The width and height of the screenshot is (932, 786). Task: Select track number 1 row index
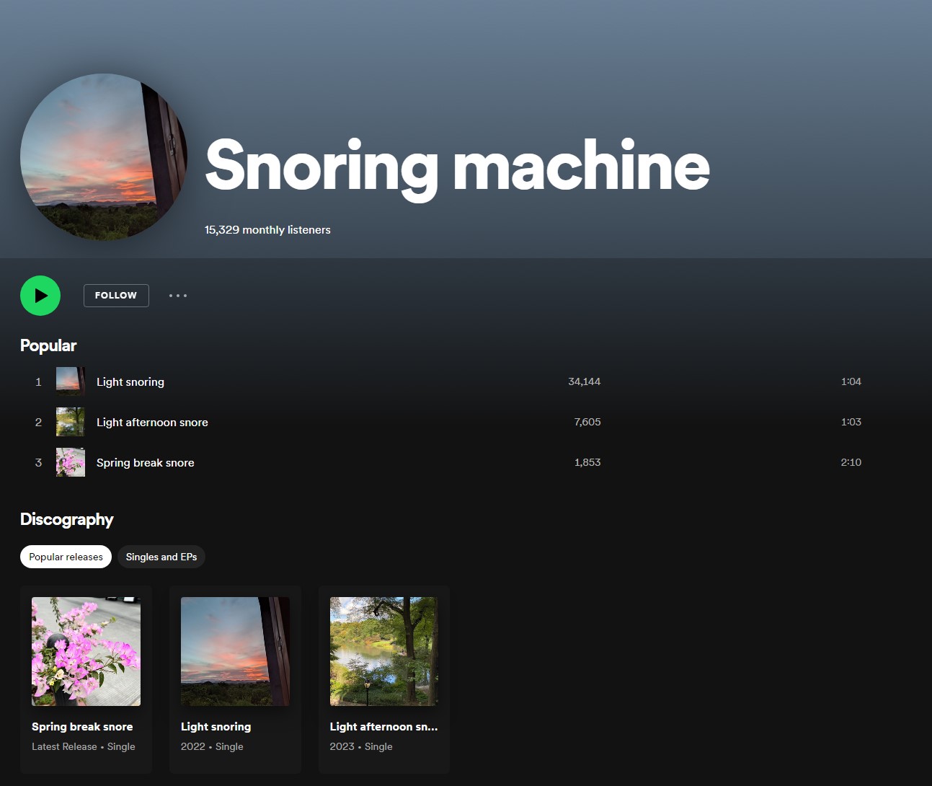38,382
